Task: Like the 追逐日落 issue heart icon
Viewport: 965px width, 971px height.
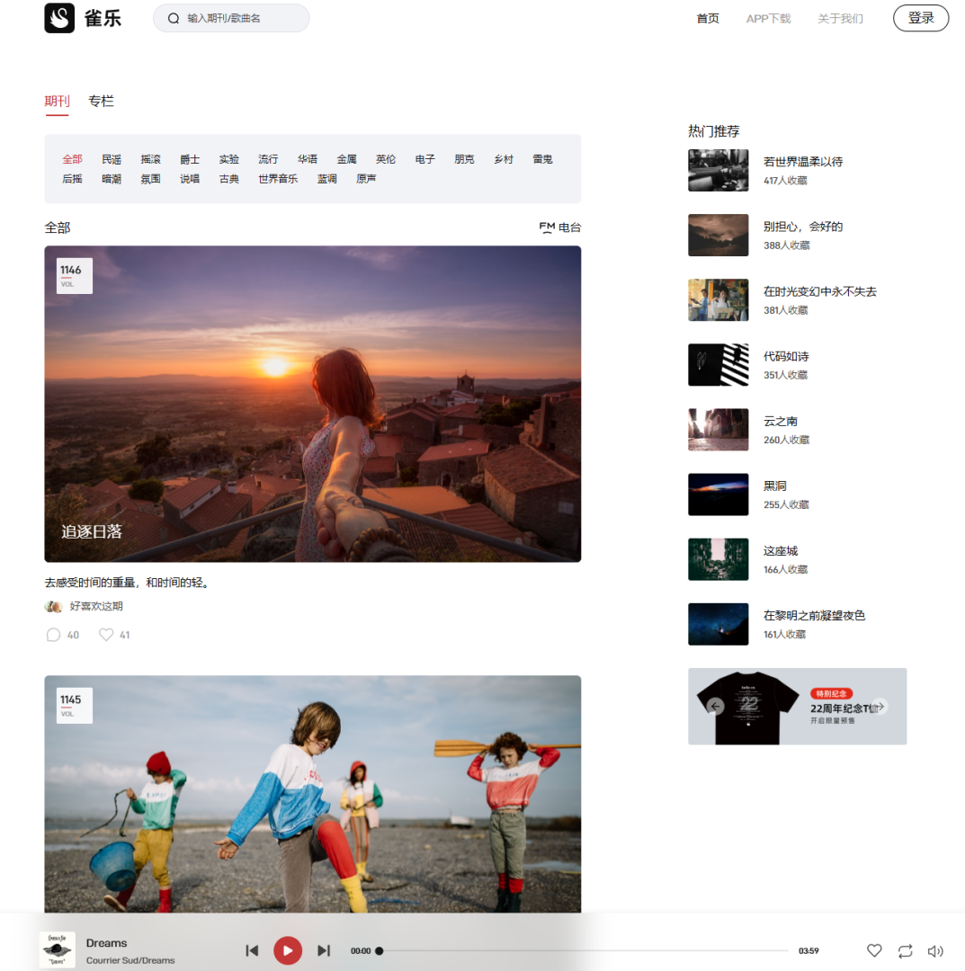Action: [106, 635]
